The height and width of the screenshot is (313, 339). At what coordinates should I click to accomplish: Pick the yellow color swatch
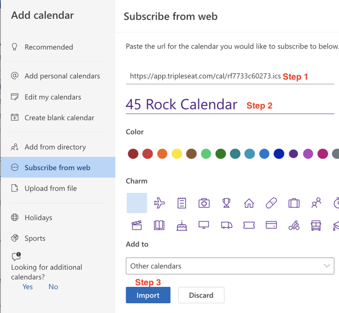click(x=176, y=154)
